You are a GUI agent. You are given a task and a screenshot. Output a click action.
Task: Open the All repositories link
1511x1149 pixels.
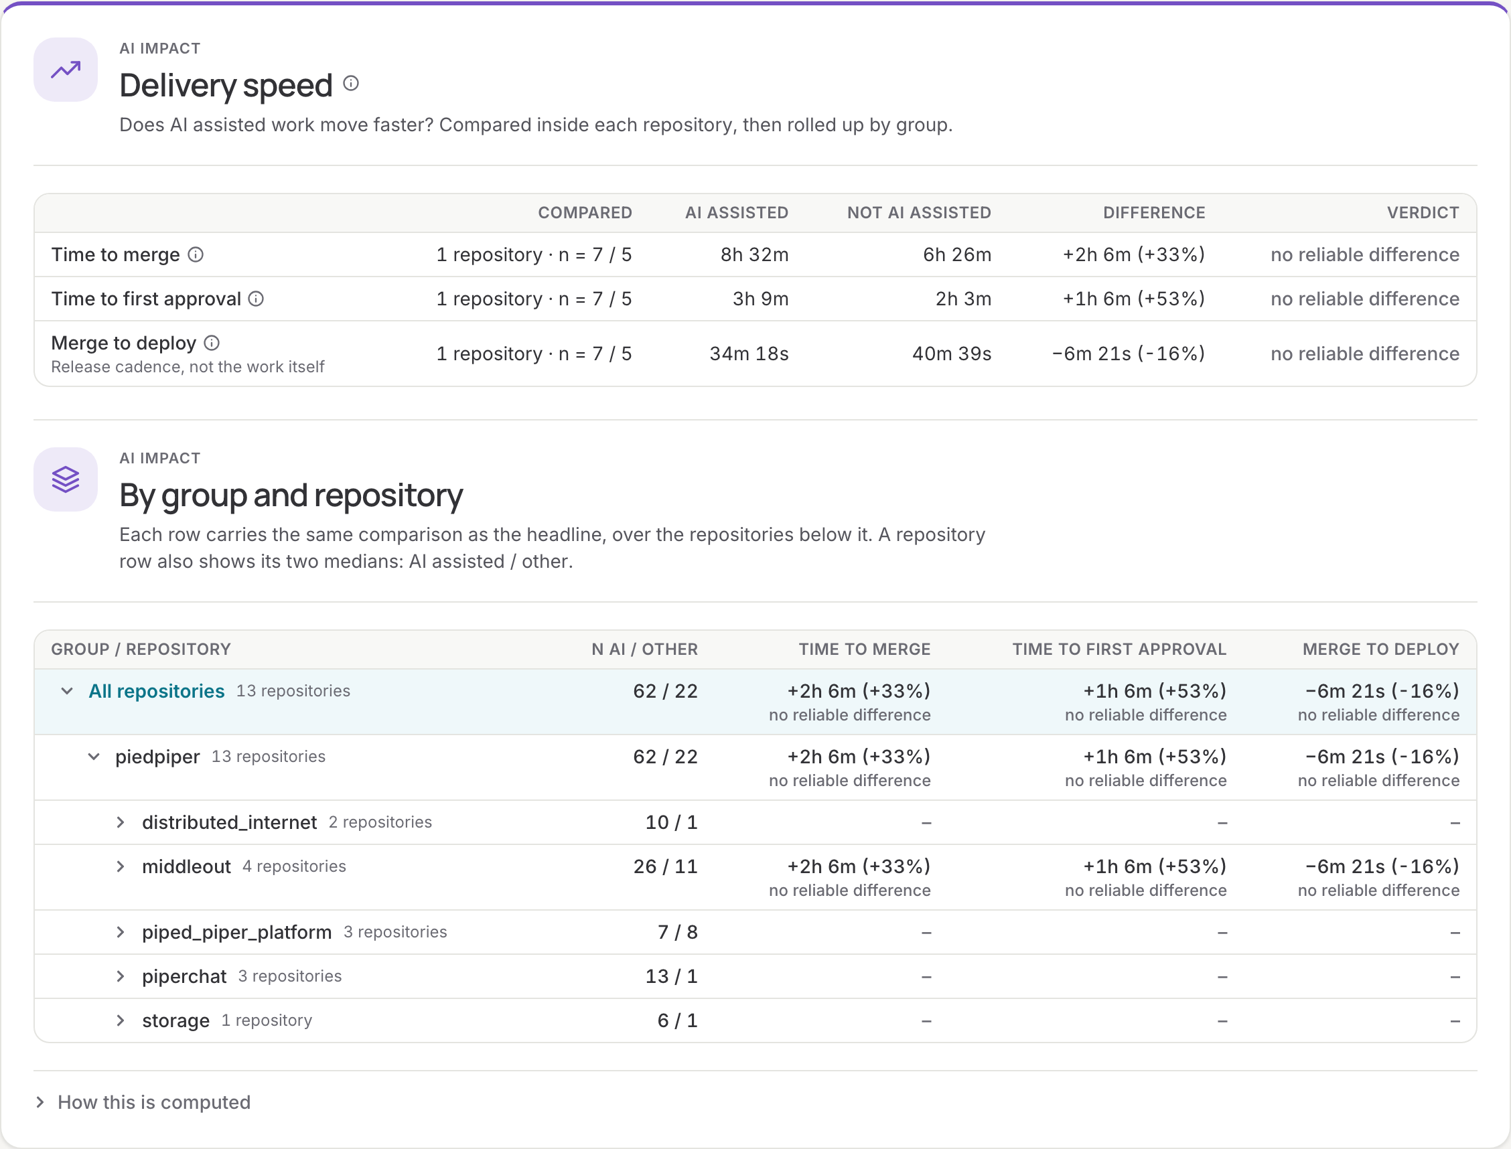[x=157, y=691]
